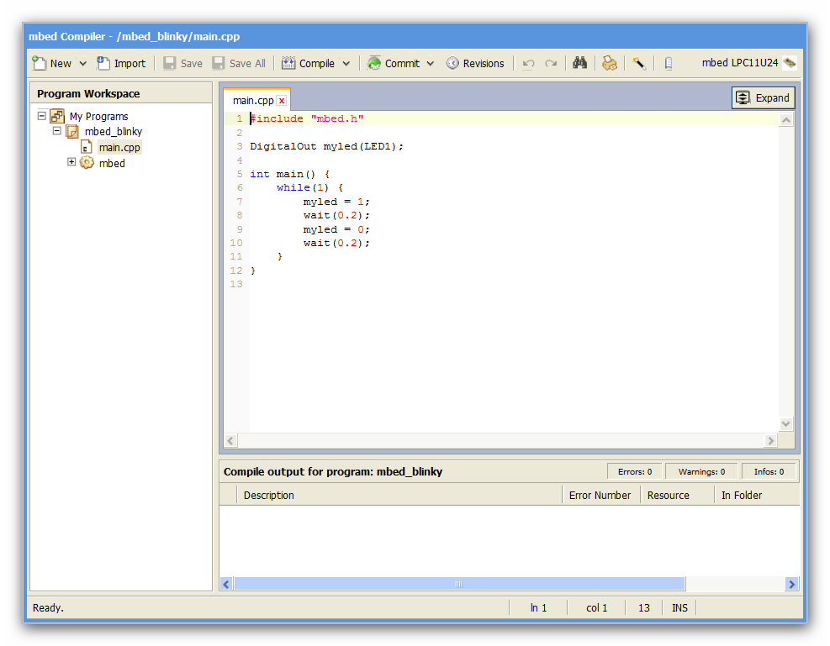Open the Compile dropdown arrow

point(346,64)
